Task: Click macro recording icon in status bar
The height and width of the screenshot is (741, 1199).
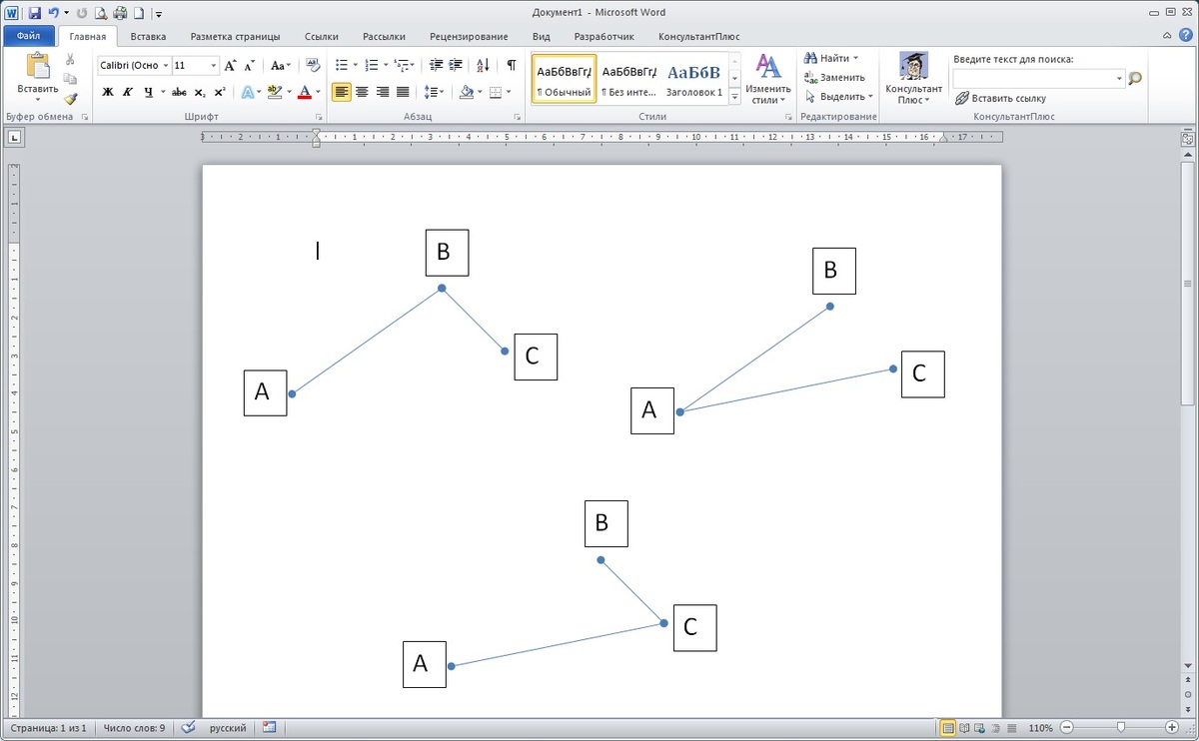Action: [269, 728]
